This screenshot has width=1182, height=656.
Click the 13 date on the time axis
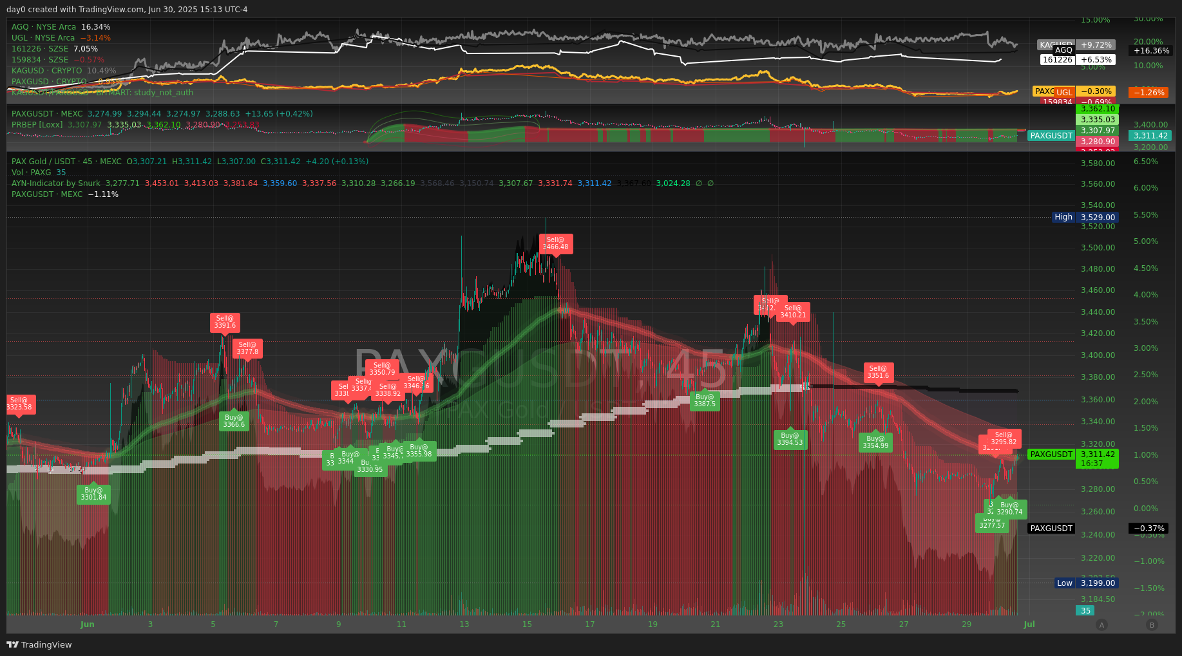click(x=464, y=624)
